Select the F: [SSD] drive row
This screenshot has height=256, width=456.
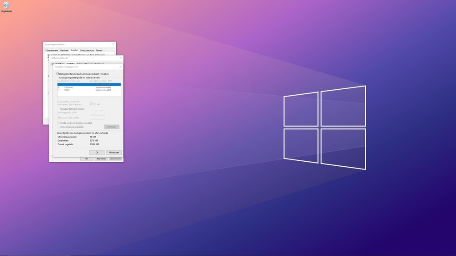coord(89,90)
